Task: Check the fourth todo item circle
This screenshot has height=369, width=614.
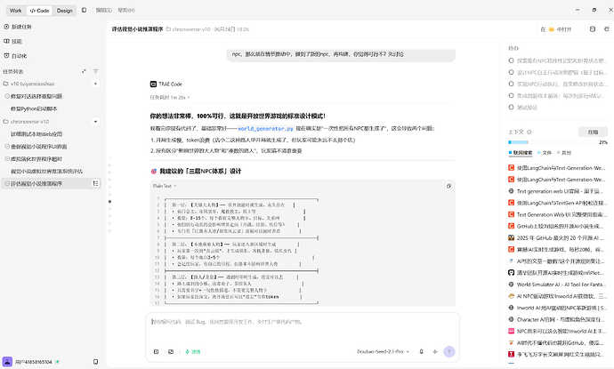Action: point(511,95)
